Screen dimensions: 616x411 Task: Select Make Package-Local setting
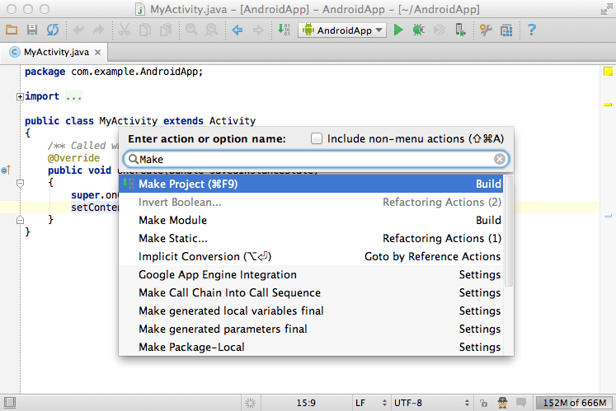point(311,347)
